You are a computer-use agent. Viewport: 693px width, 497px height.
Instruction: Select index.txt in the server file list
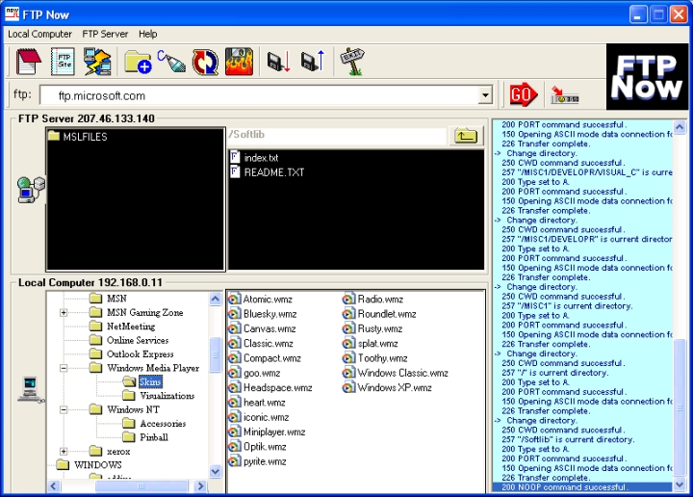pos(254,158)
